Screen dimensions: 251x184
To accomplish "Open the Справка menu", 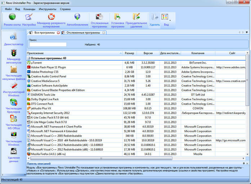I will pos(65,9).
